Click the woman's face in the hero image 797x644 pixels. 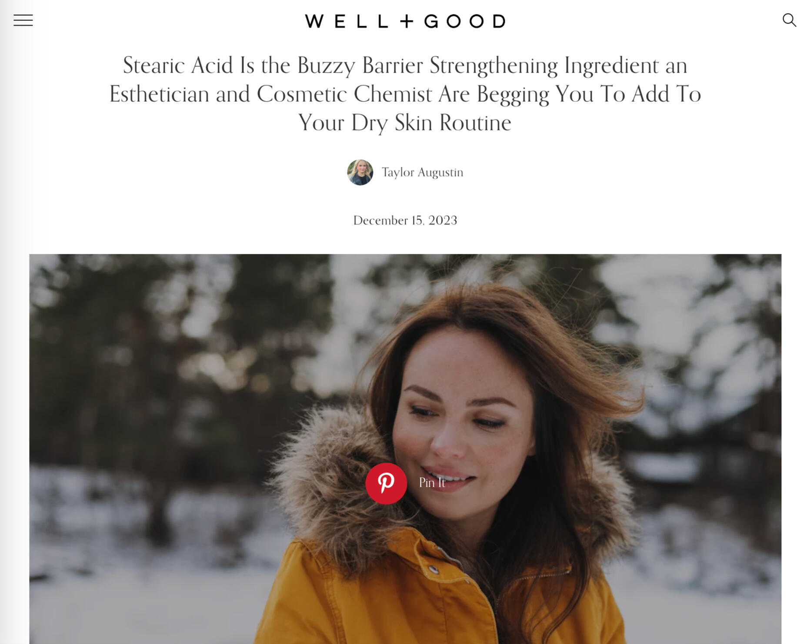(461, 417)
